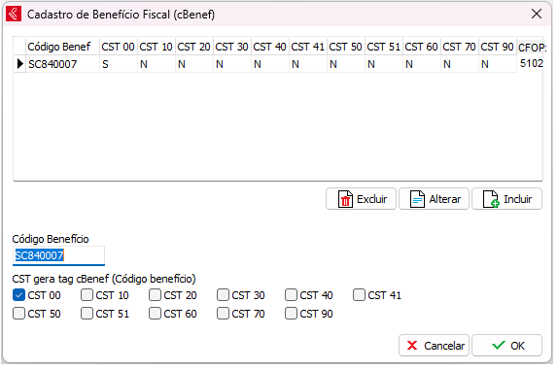Click the CFOP column header
This screenshot has height=370, width=558.
pyautogui.click(x=530, y=47)
